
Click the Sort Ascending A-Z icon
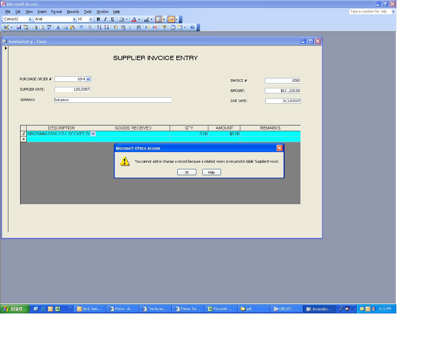(x=99, y=27)
